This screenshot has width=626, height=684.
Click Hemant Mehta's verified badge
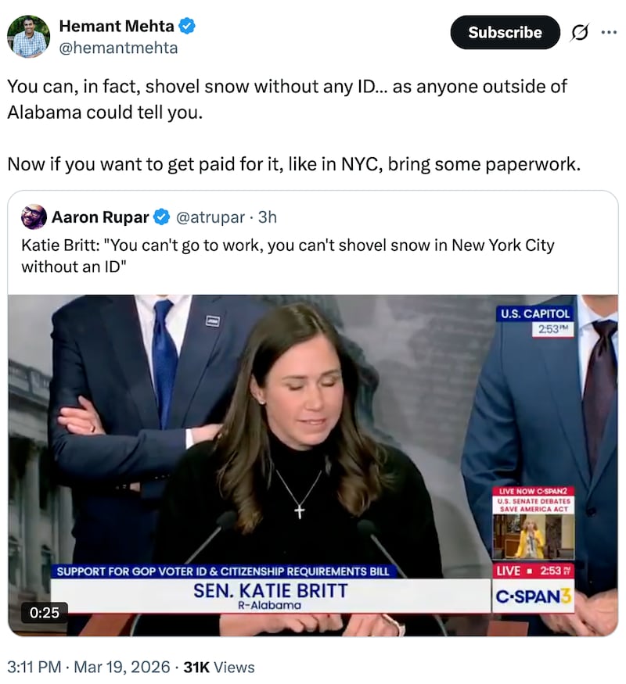click(187, 26)
